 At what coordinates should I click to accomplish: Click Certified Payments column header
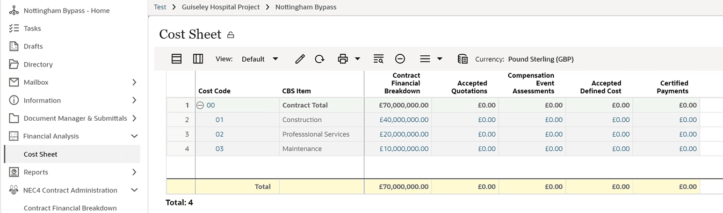tap(673, 87)
